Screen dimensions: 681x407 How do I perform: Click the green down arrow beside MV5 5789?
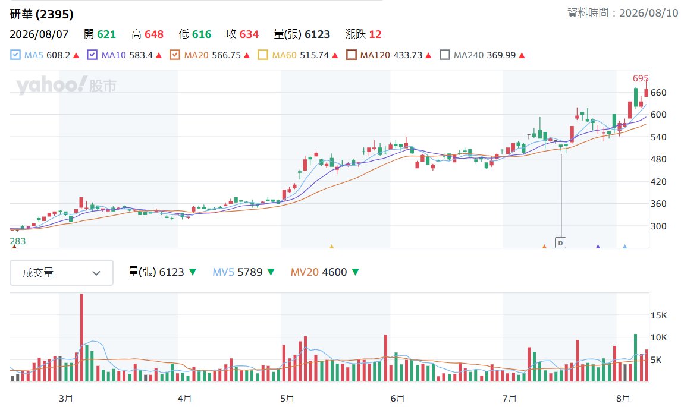tap(271, 272)
